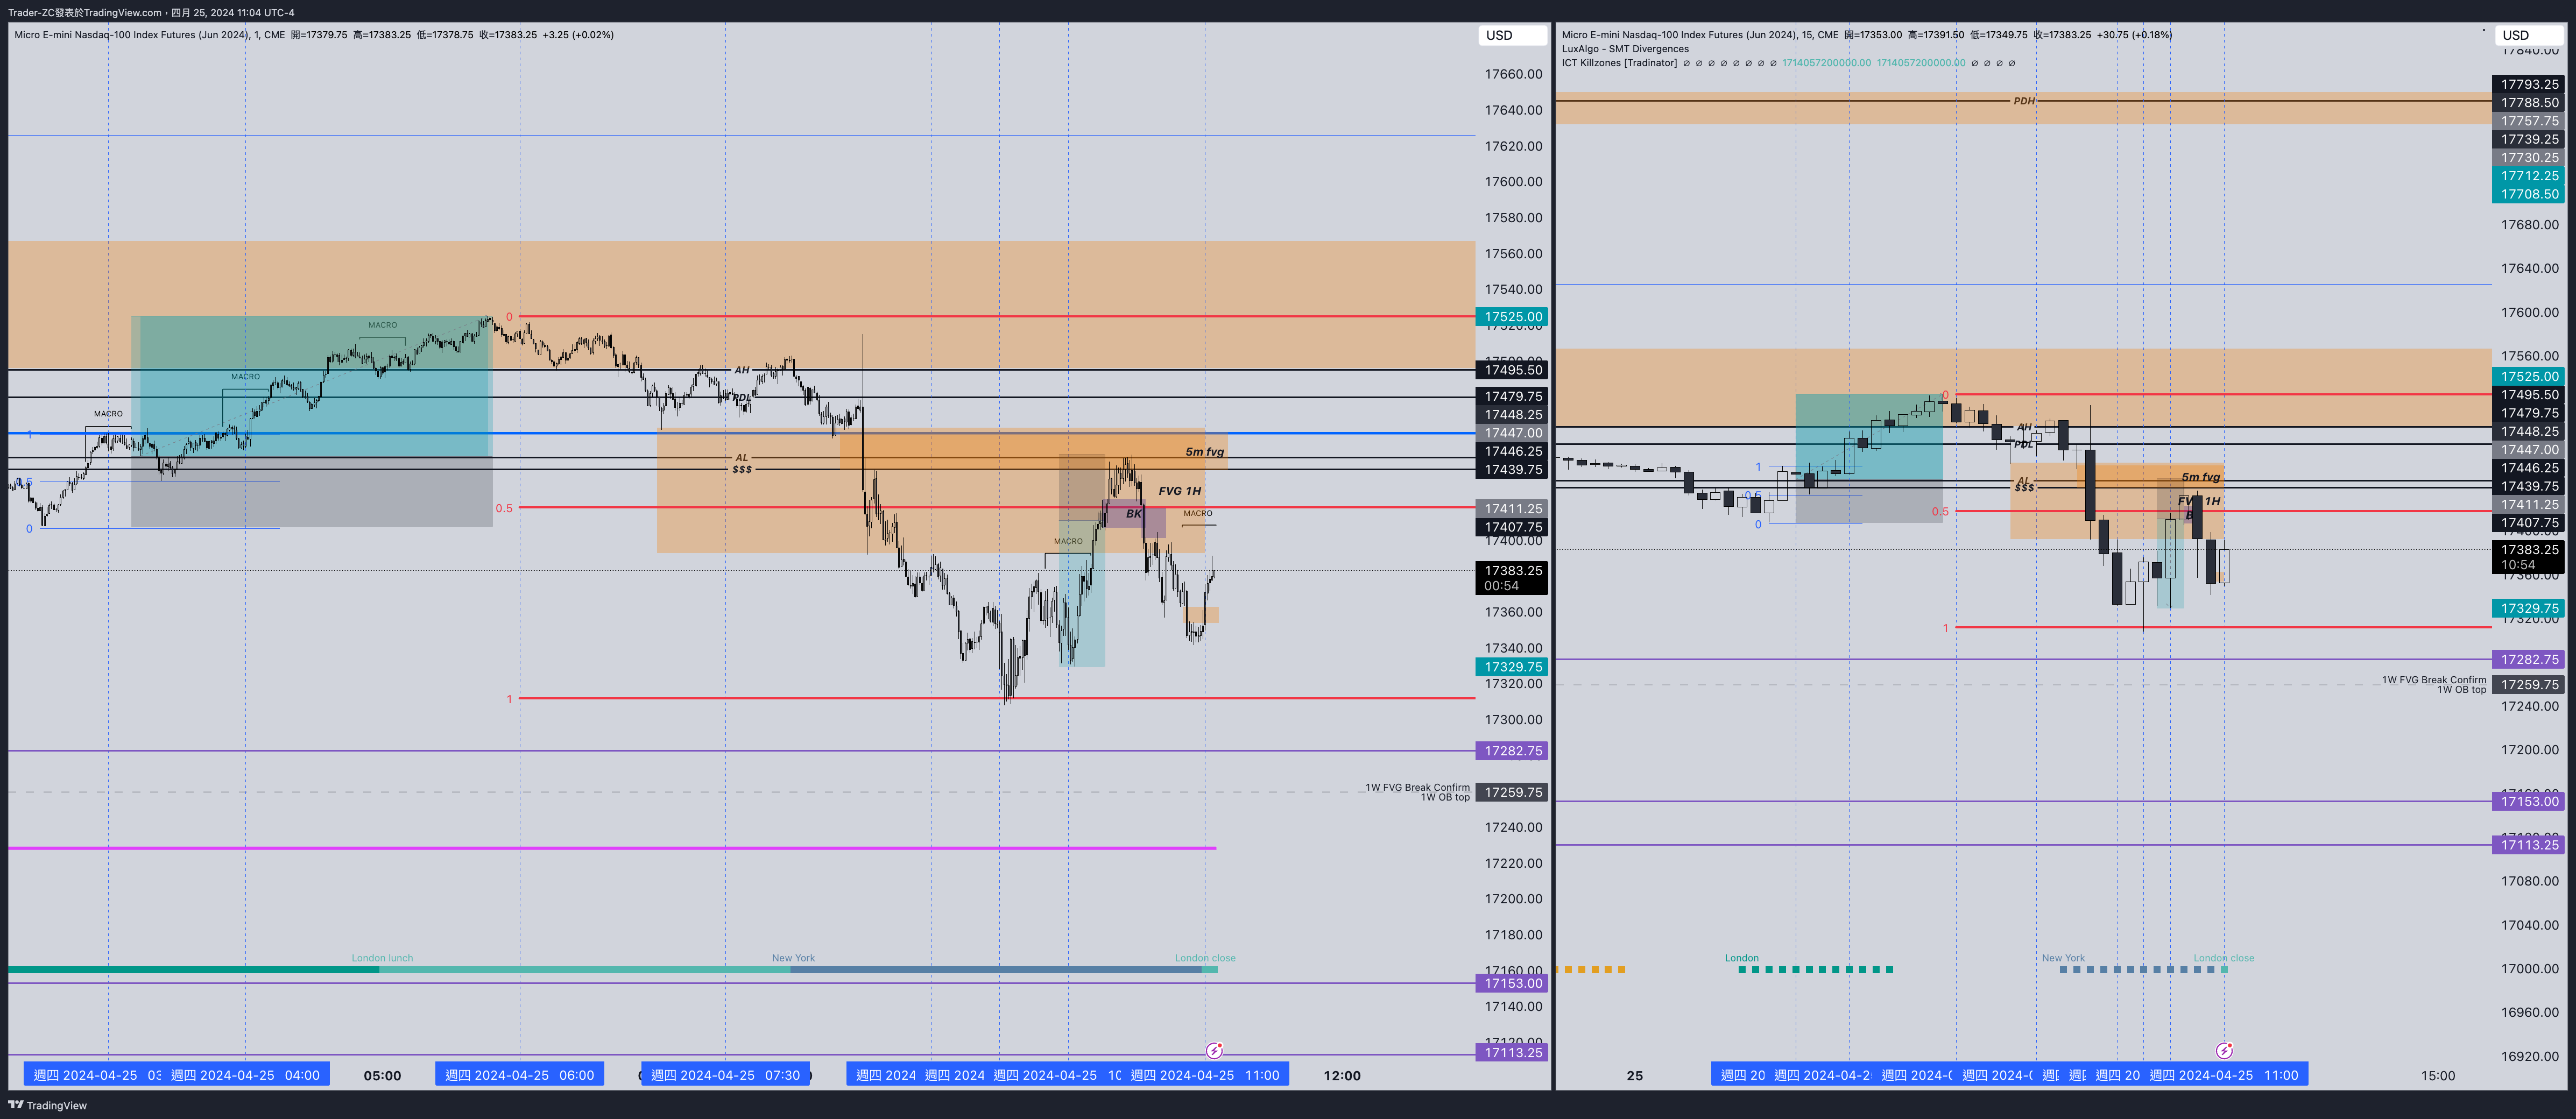Click the PDH line label on right chart
The height and width of the screenshot is (1119, 2576).
tap(2024, 101)
